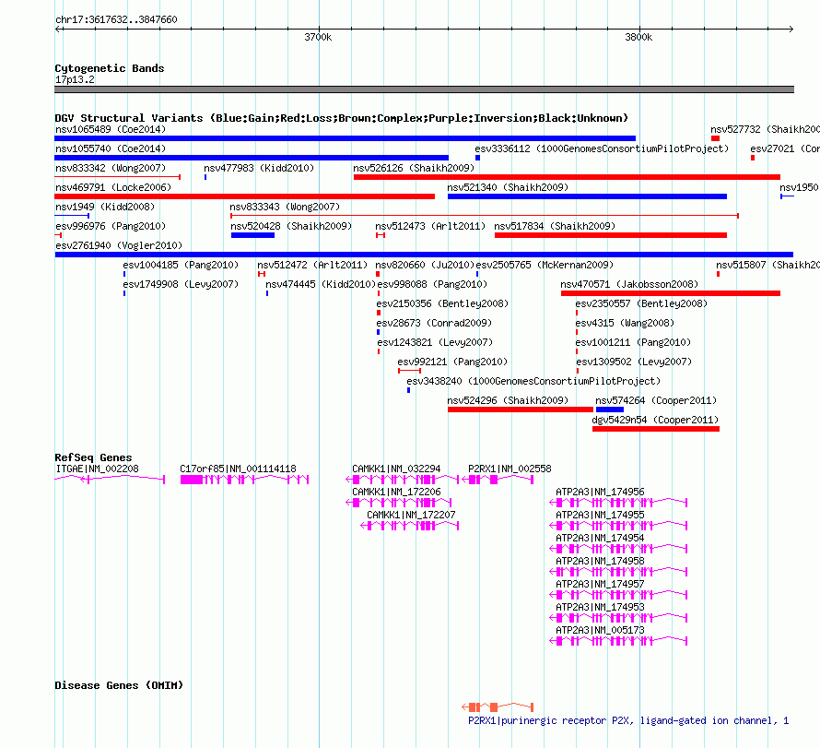
Task: Select the nsv515807 variant label
Action: (x=767, y=265)
